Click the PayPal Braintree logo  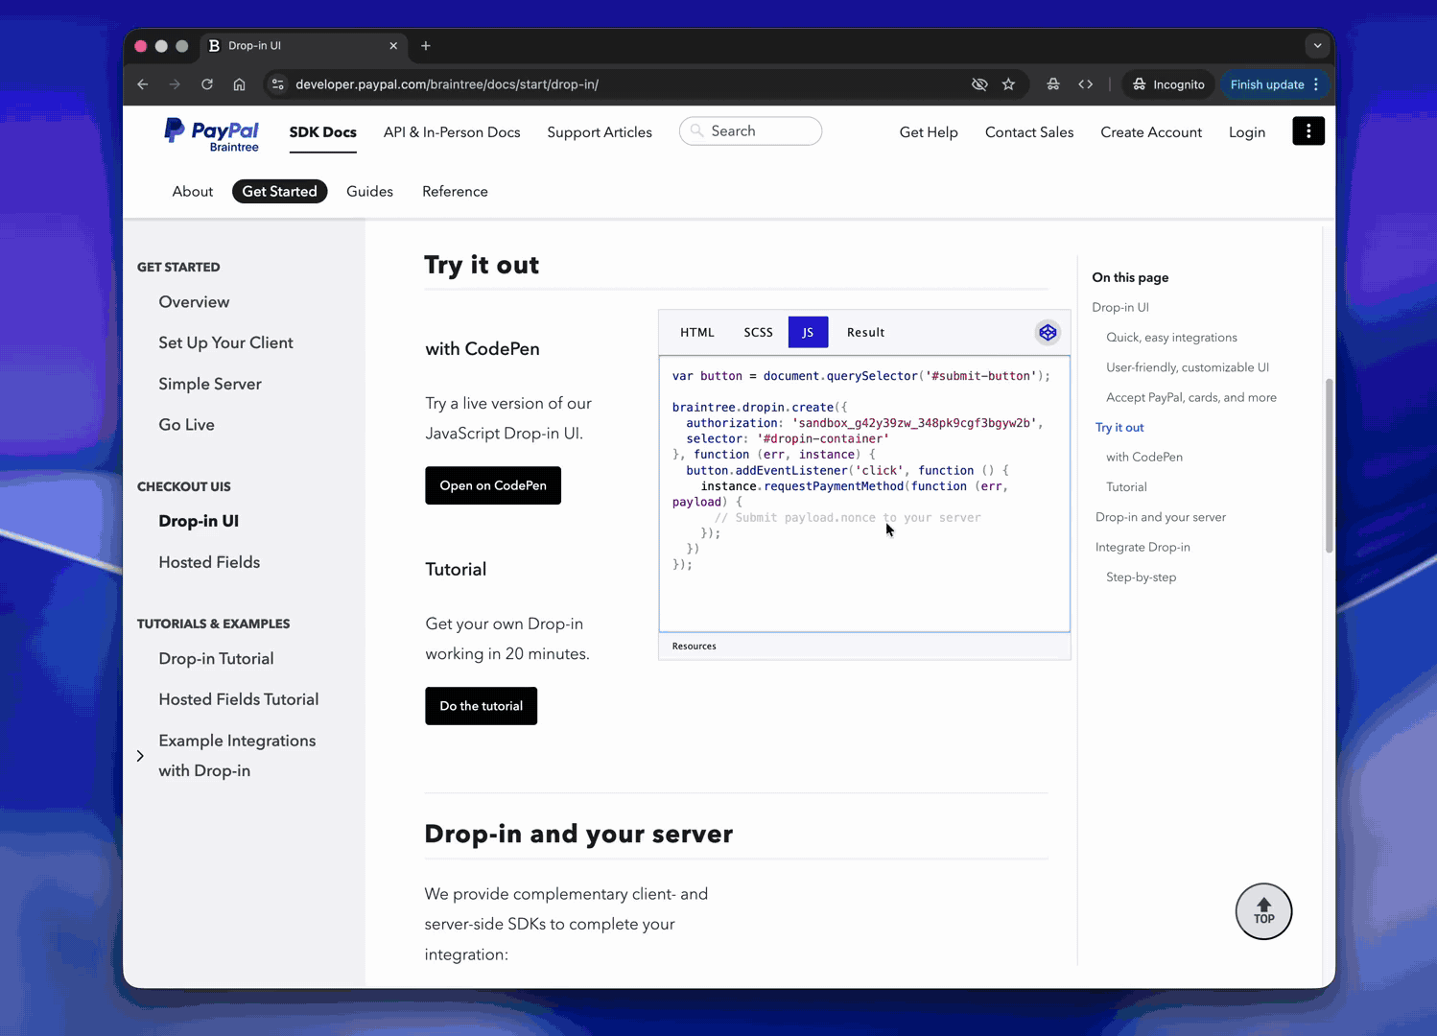[x=211, y=134]
